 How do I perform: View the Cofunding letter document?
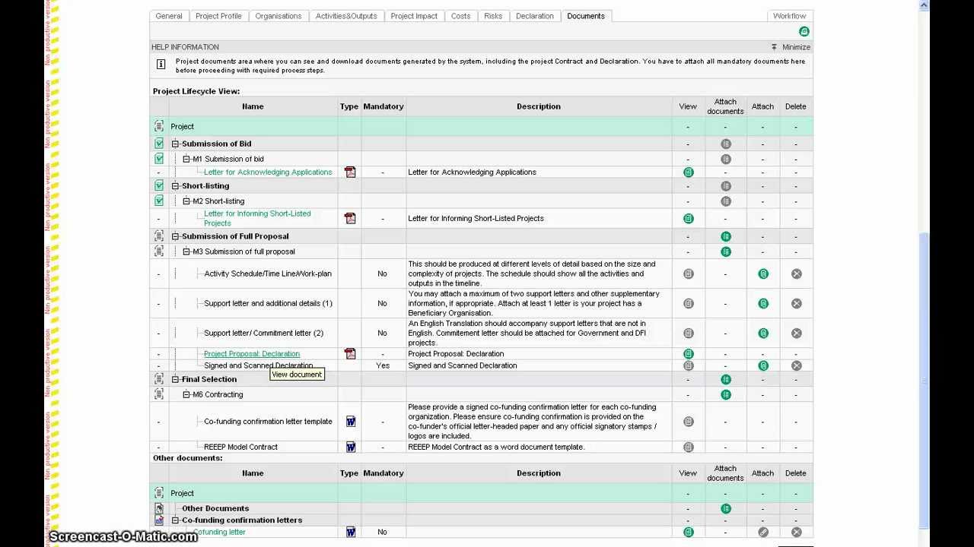click(x=688, y=533)
